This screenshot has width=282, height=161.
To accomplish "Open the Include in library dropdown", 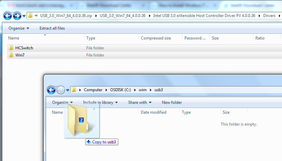I will pyautogui.click(x=100, y=102).
